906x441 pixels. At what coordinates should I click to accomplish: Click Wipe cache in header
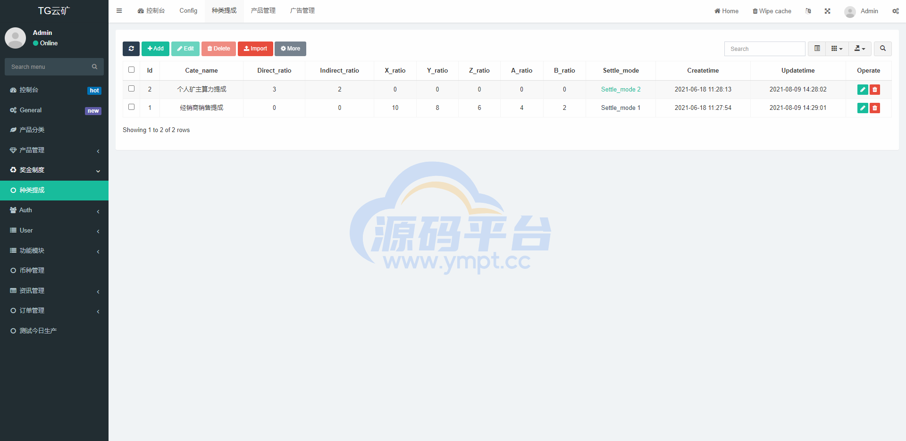(x=772, y=11)
